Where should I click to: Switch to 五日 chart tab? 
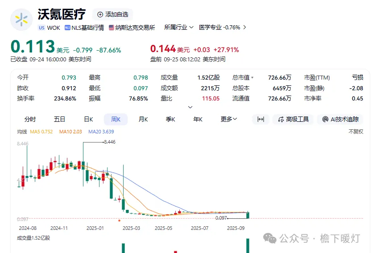coord(59,119)
